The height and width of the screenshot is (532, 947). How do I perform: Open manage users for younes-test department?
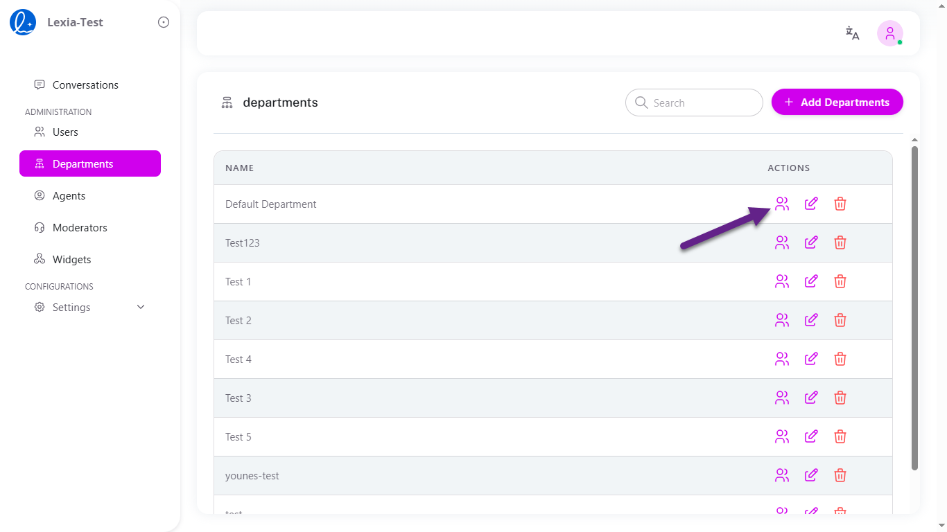pos(782,475)
